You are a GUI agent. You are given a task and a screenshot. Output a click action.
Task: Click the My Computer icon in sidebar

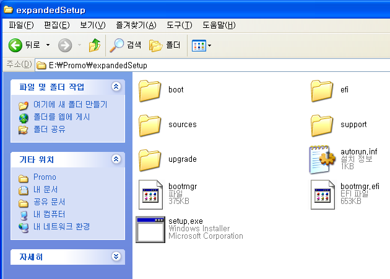(24, 216)
